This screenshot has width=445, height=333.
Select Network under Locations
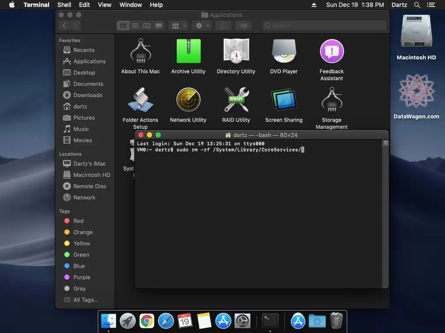point(85,198)
